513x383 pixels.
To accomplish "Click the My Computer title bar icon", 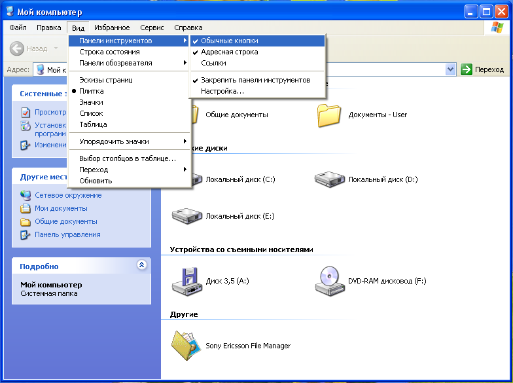I will pos(10,12).
